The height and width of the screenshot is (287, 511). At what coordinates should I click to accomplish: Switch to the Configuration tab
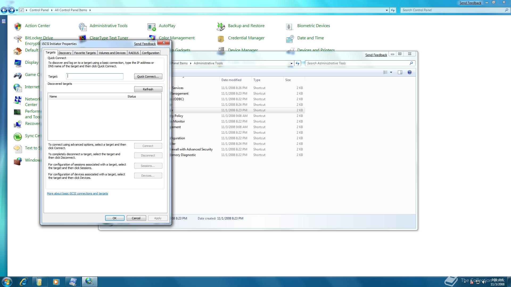point(150,53)
